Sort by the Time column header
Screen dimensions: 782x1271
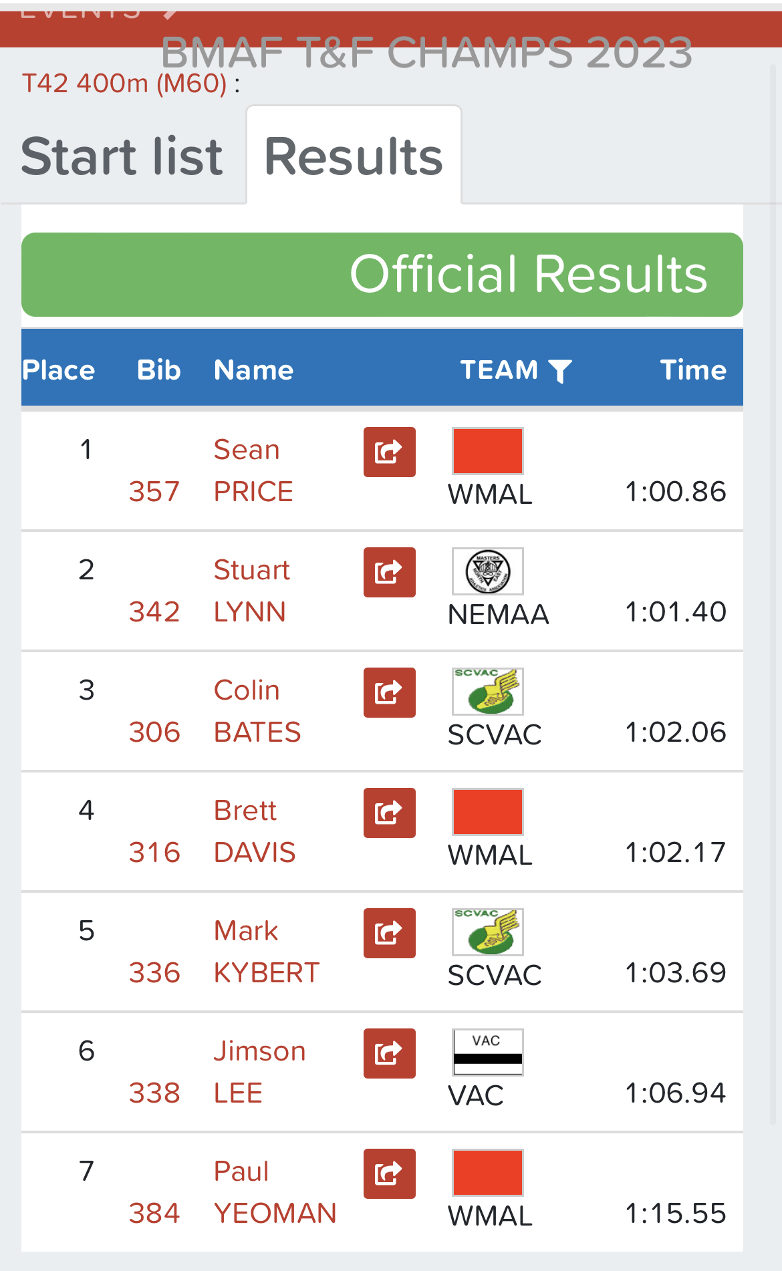(692, 370)
